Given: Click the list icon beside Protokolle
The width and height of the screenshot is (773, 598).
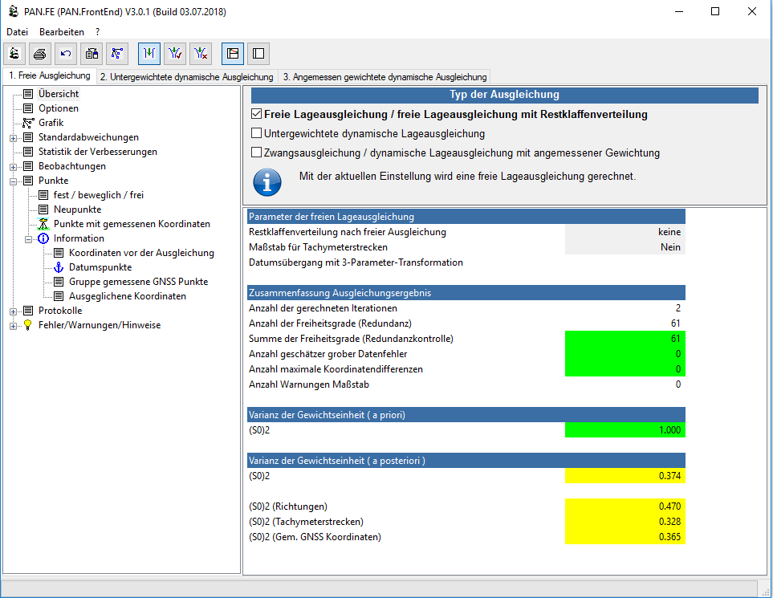Looking at the screenshot, I should [x=29, y=311].
